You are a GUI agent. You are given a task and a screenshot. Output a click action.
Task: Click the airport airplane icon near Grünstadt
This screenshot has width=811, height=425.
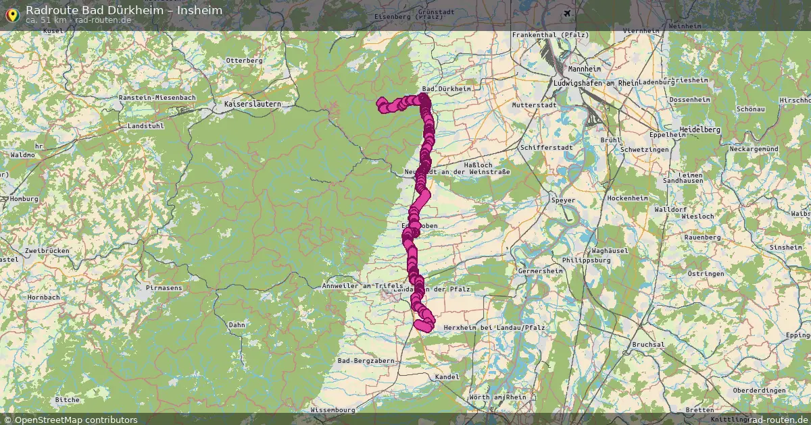click(566, 13)
